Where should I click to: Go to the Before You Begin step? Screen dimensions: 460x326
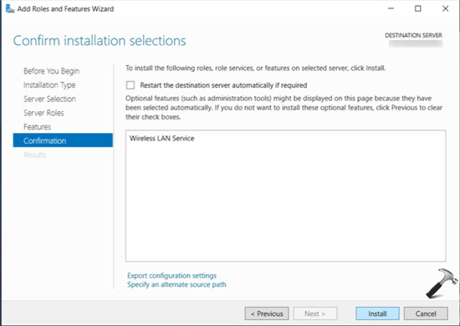tap(51, 71)
